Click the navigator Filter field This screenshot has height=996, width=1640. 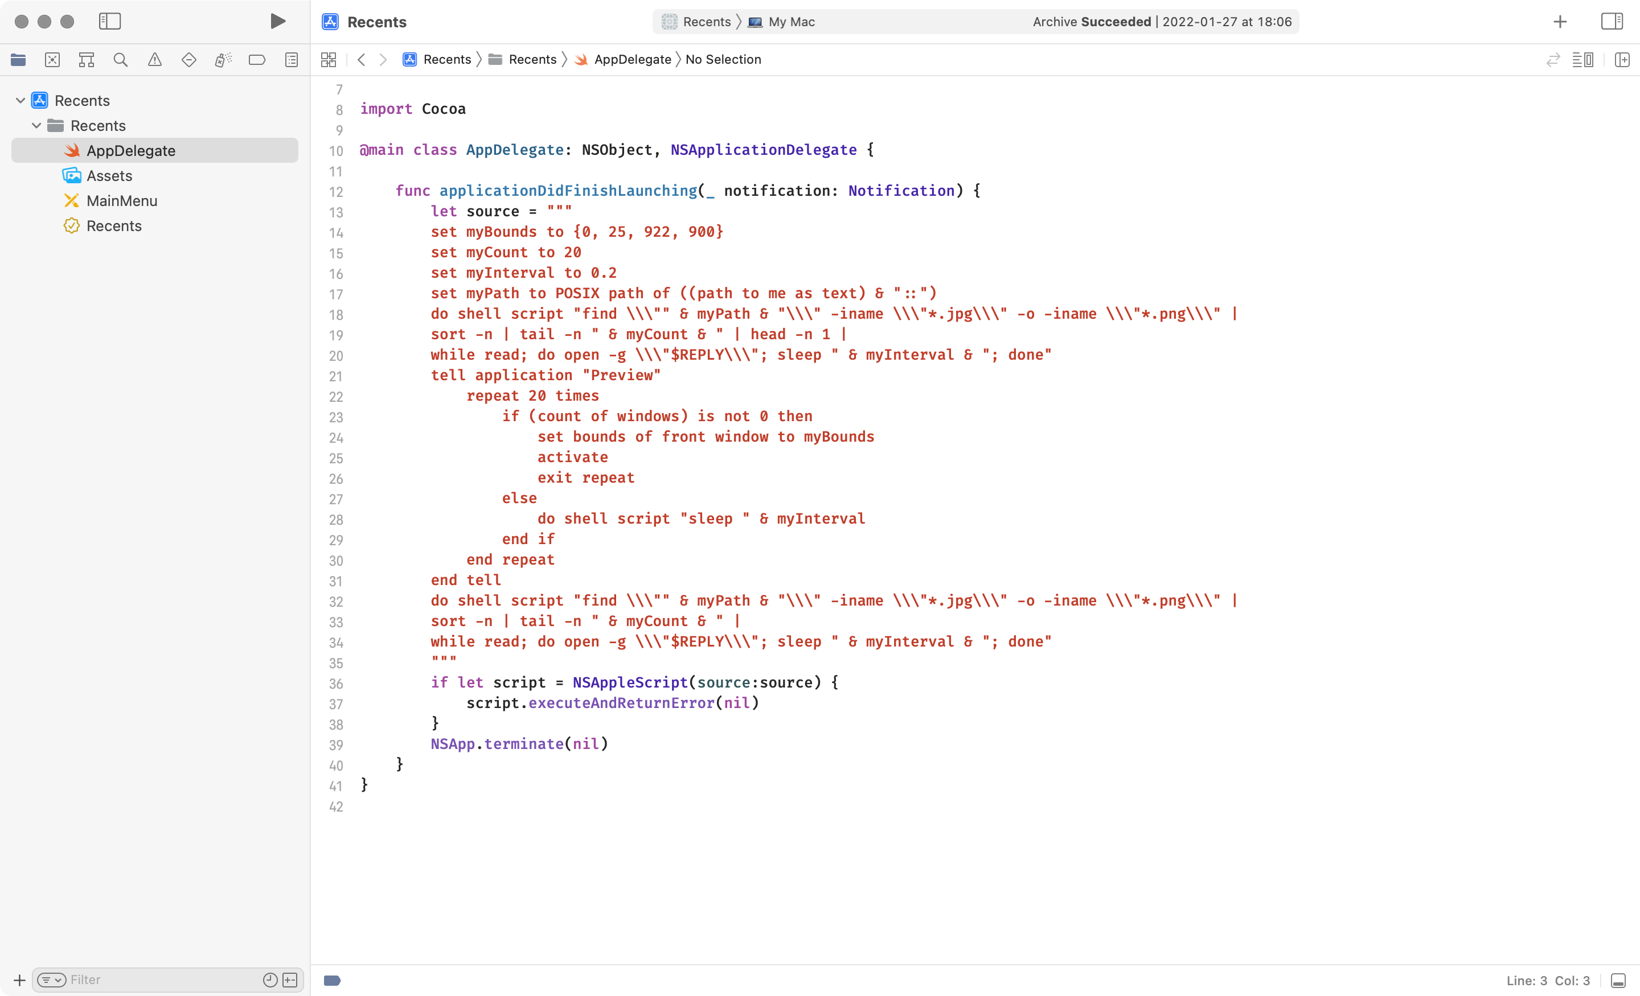pyautogui.click(x=160, y=979)
